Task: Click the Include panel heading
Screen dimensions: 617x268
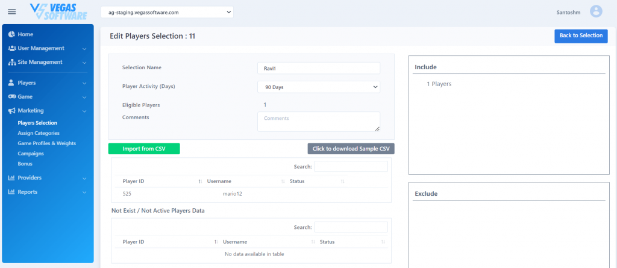Action: [426, 67]
